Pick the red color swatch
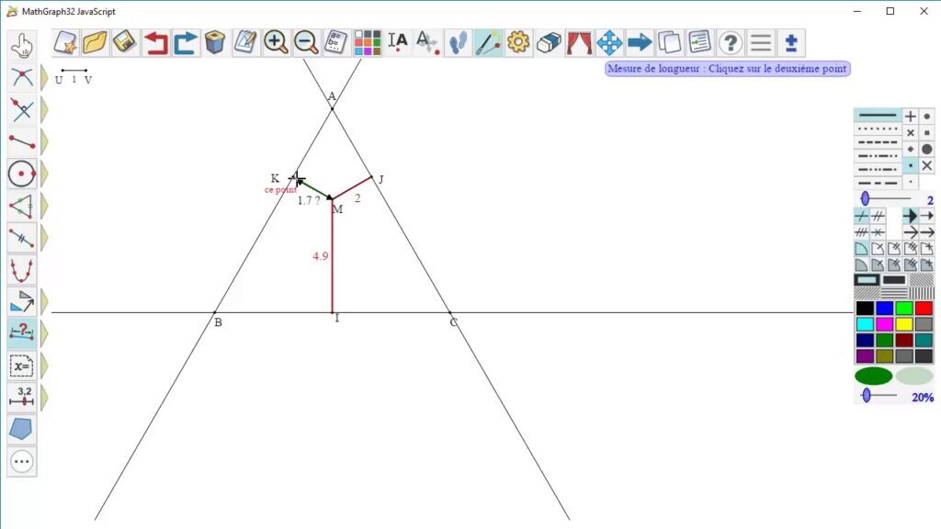Image resolution: width=941 pixels, height=529 pixels. (x=924, y=309)
